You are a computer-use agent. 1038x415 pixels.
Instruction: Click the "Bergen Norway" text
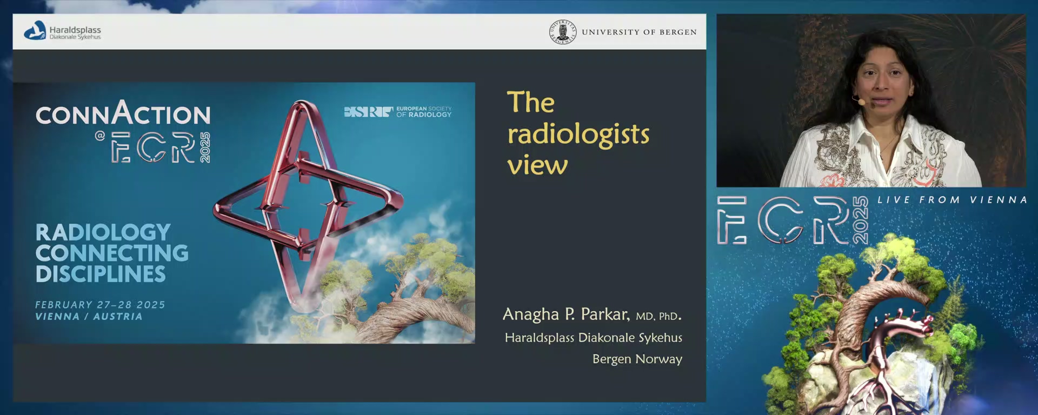click(637, 359)
